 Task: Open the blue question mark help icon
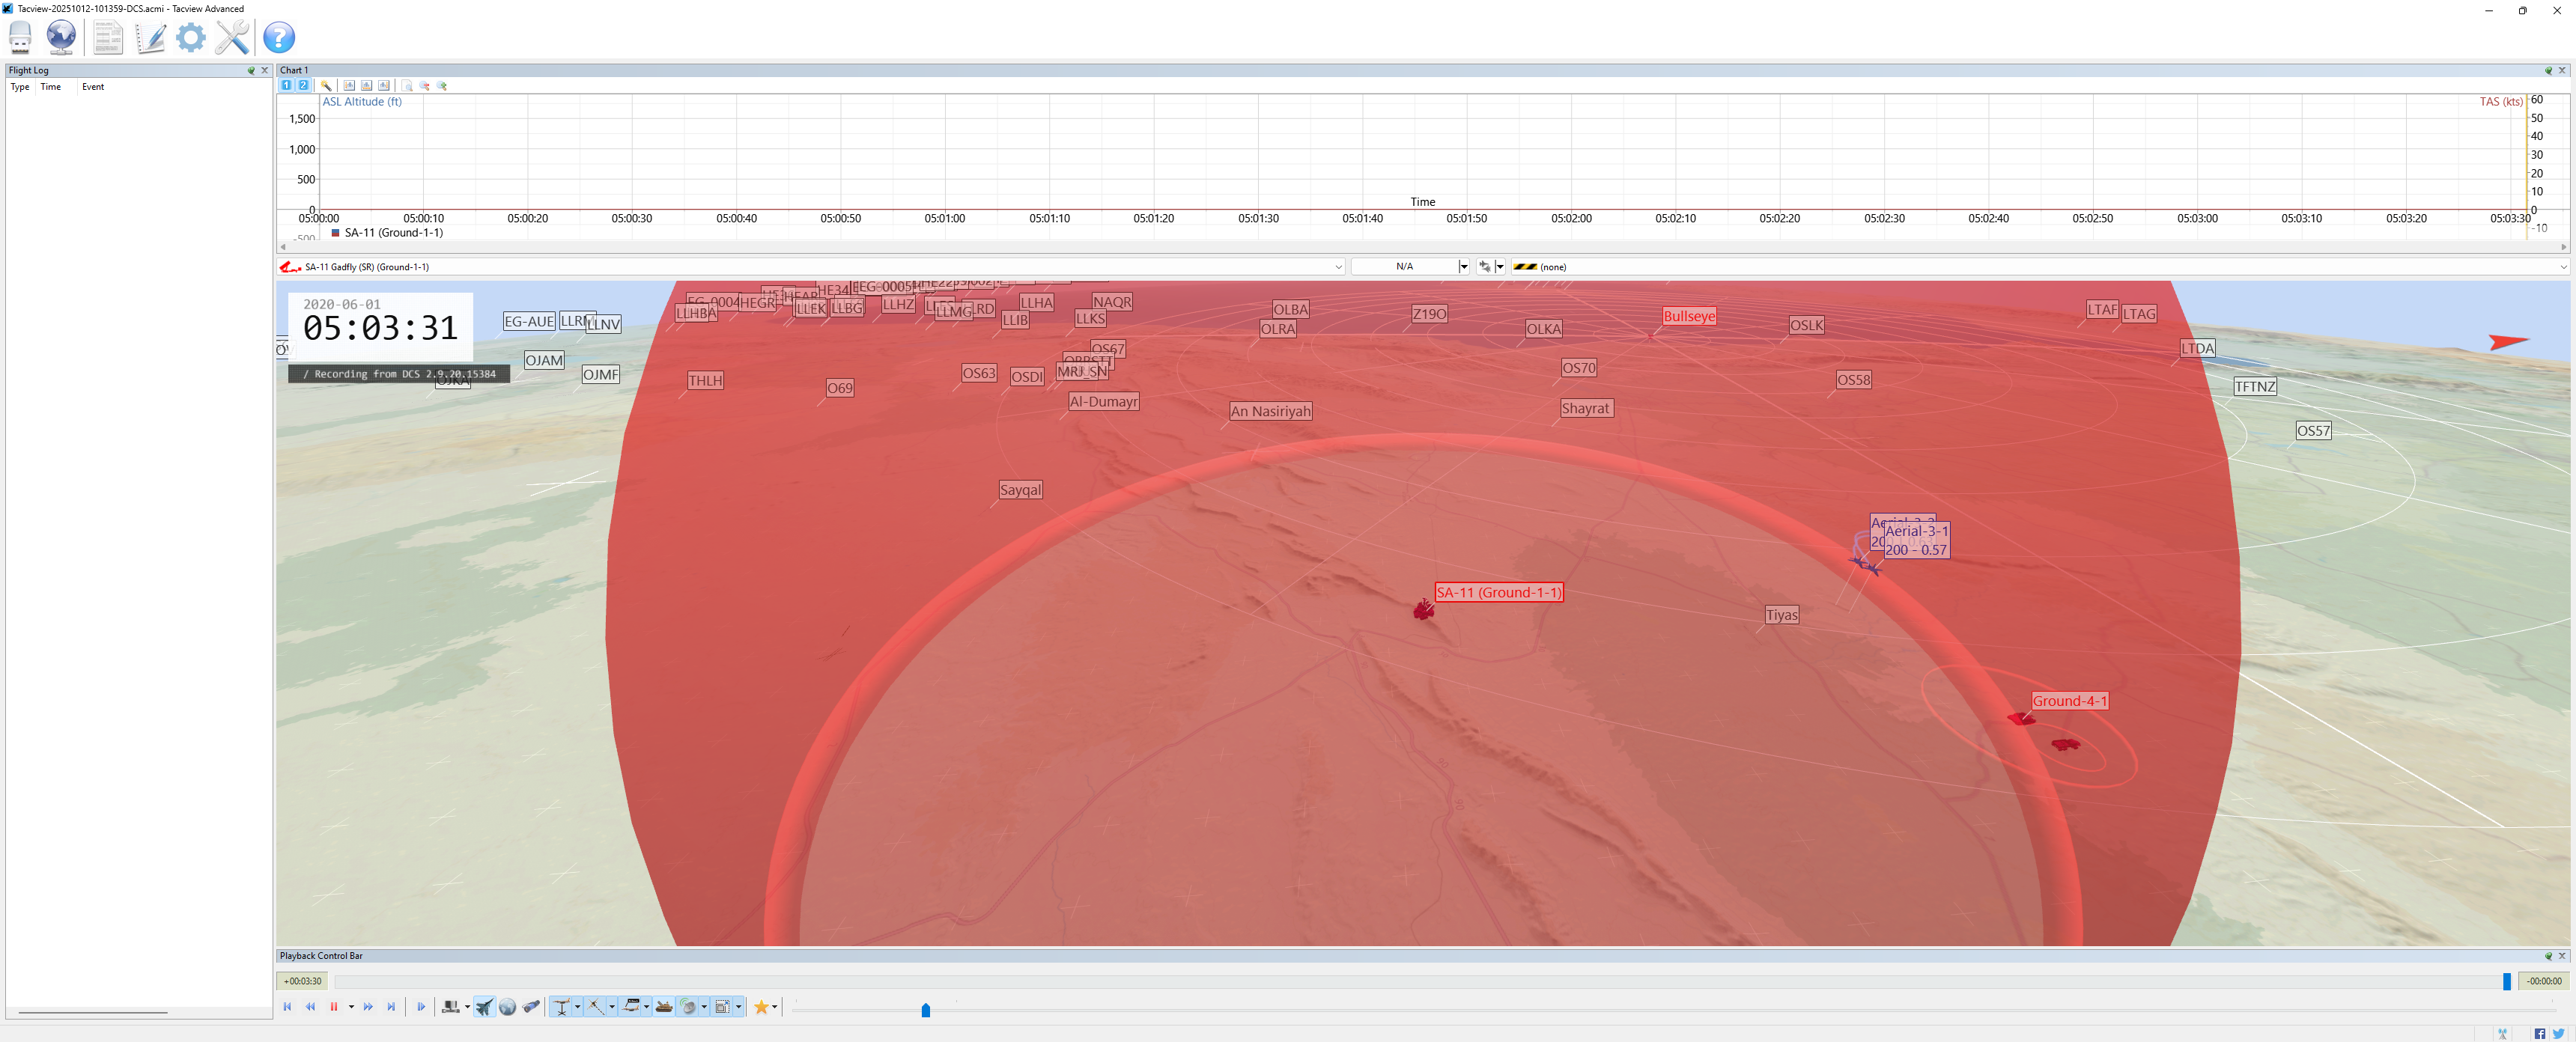[x=279, y=37]
